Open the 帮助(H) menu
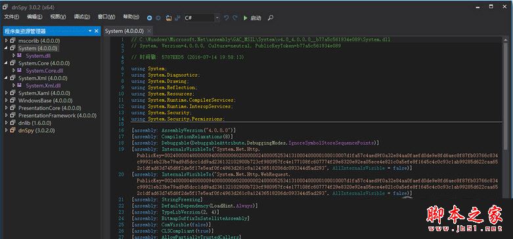513x239 pixels. point(131,16)
